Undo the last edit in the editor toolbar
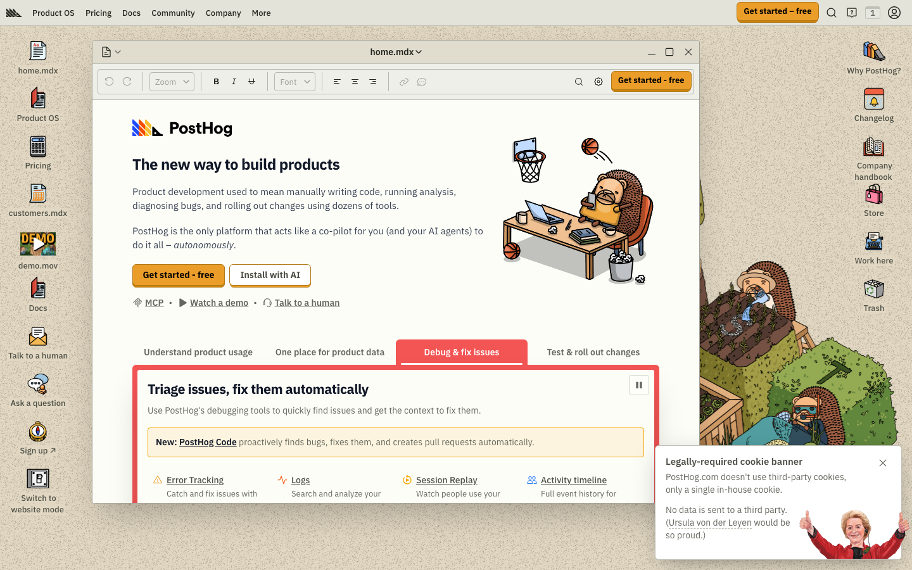 click(110, 82)
